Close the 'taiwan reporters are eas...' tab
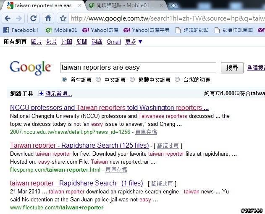265x214 pixels. pos(80,5)
